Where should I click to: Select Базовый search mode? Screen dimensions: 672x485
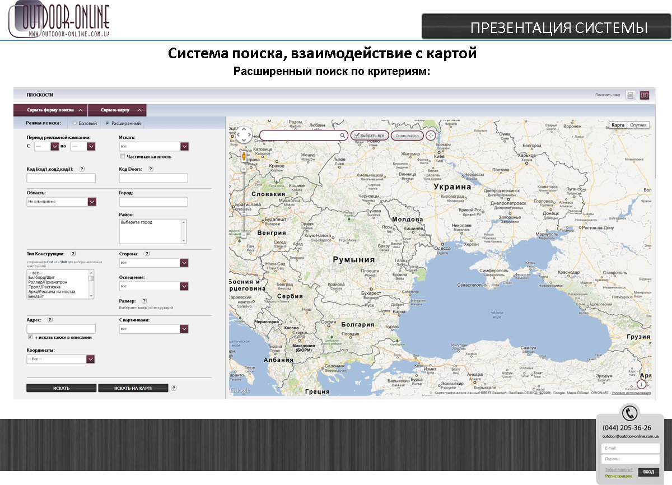pyautogui.click(x=75, y=123)
